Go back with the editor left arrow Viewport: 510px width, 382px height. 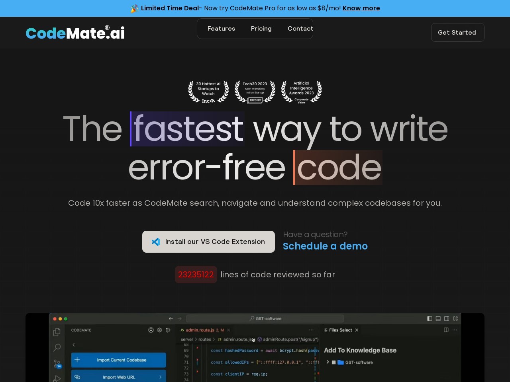171,318
